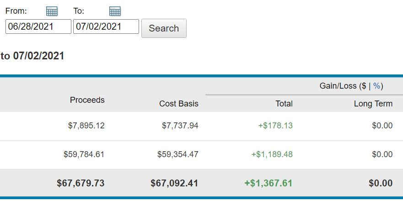The width and height of the screenshot is (403, 217).
Task: Click the From date field 06/28/2021
Action: (38, 26)
